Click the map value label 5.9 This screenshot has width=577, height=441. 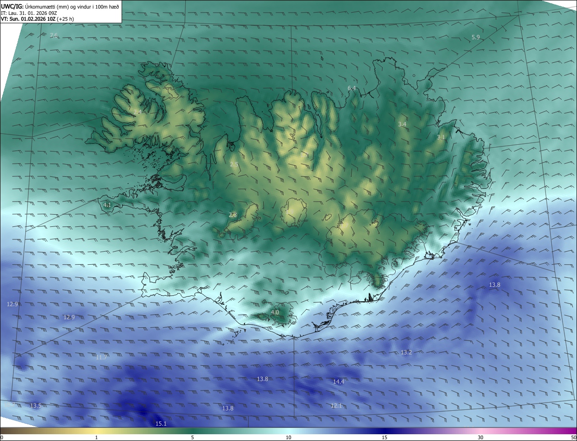[x=476, y=37]
